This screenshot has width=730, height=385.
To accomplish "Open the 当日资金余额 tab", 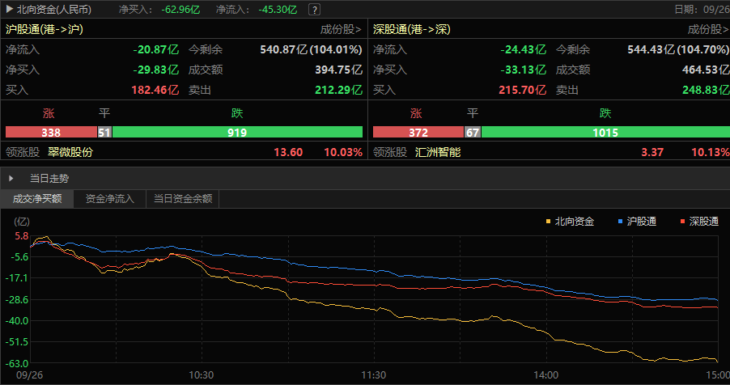I will pyautogui.click(x=182, y=198).
